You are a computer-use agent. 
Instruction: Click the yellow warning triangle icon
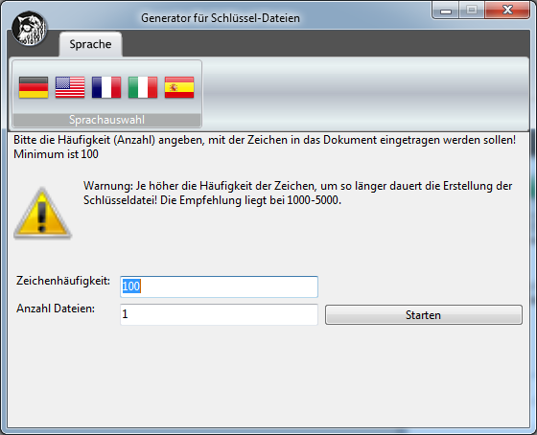42,213
